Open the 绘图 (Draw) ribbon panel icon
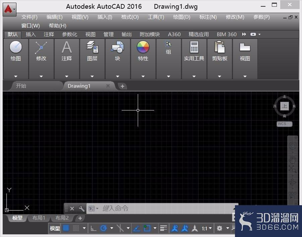 coord(16,47)
